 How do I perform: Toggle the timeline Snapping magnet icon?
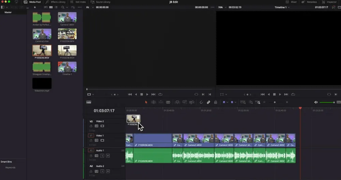point(201,102)
